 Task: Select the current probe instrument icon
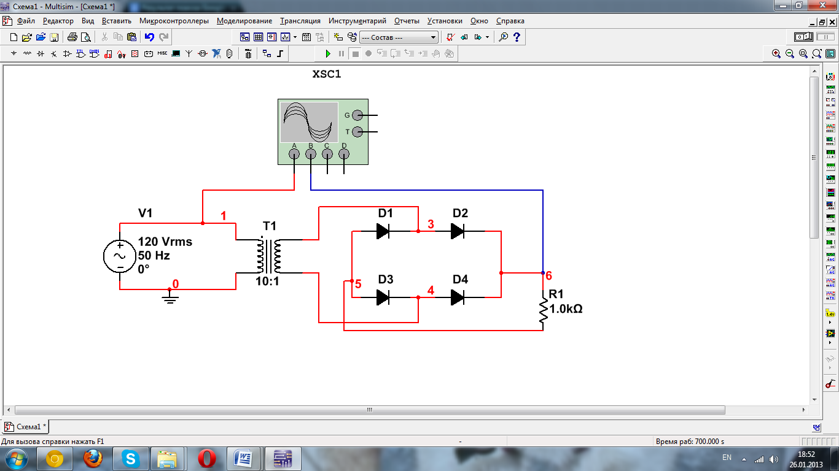coord(830,384)
